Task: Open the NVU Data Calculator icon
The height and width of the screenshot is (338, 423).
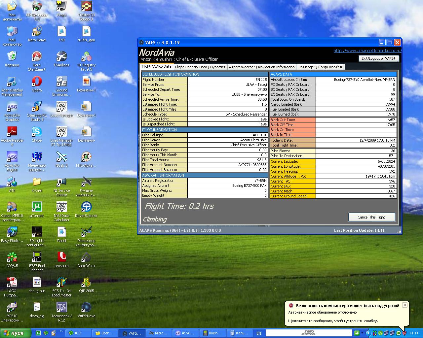Action: tap(61, 212)
